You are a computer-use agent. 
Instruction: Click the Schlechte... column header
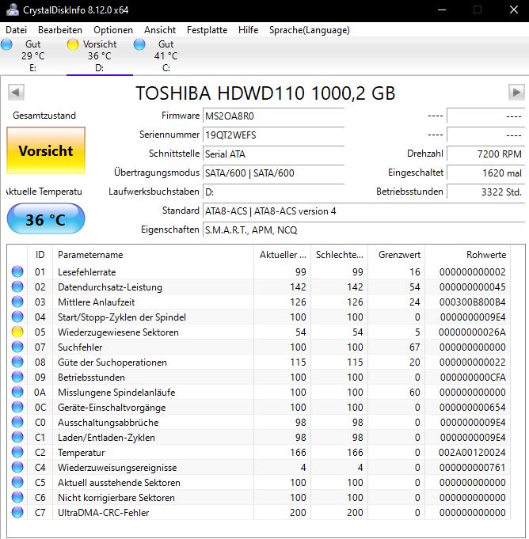pyautogui.click(x=340, y=255)
